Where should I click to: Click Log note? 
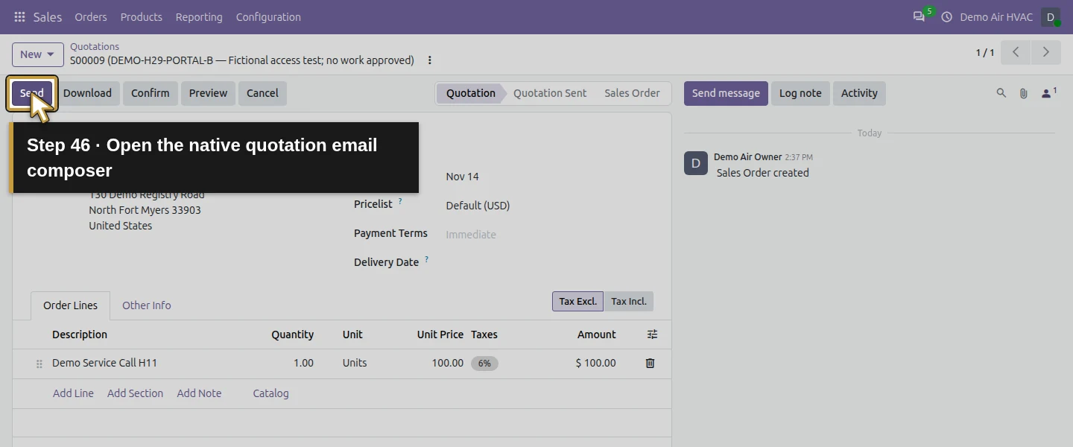(800, 93)
